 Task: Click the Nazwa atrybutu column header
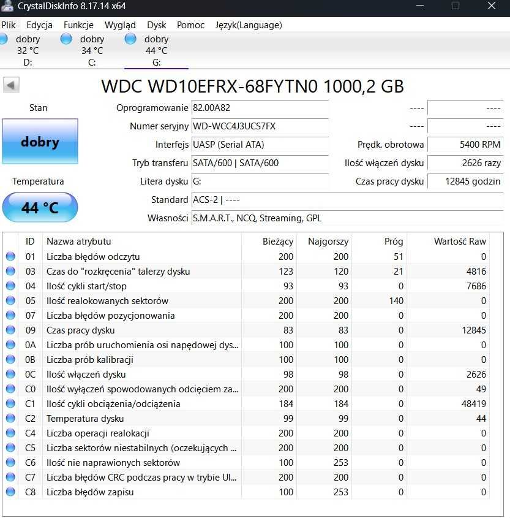[x=142, y=242]
